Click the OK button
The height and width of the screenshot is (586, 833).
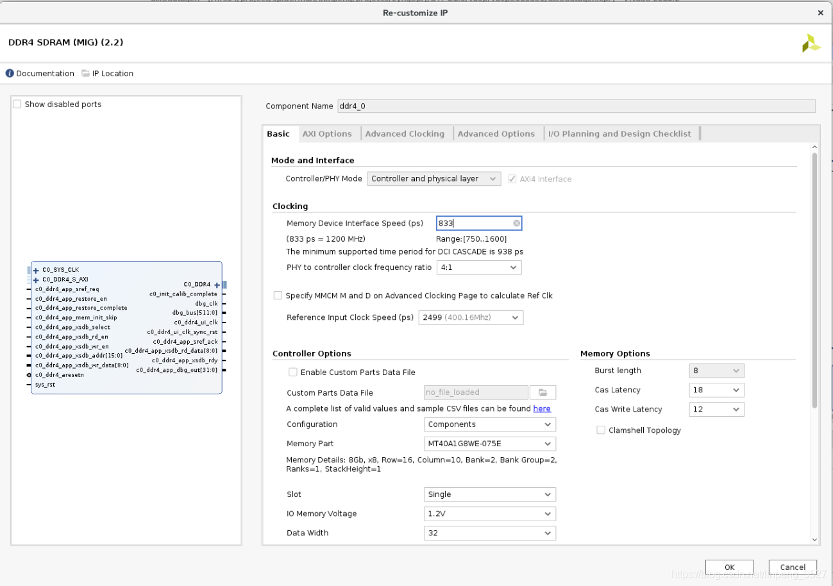[x=729, y=567]
